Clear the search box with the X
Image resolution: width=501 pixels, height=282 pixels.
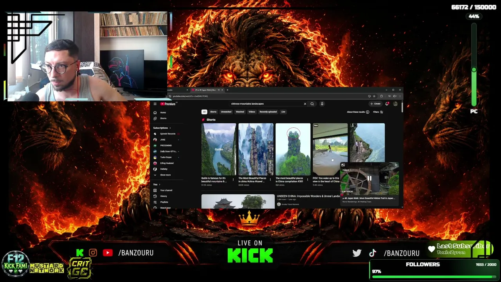click(x=305, y=104)
